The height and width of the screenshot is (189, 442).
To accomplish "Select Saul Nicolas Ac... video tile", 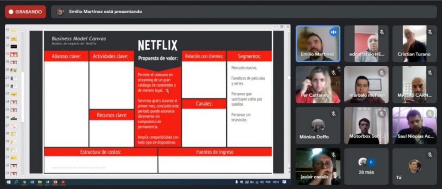I will coord(415,125).
